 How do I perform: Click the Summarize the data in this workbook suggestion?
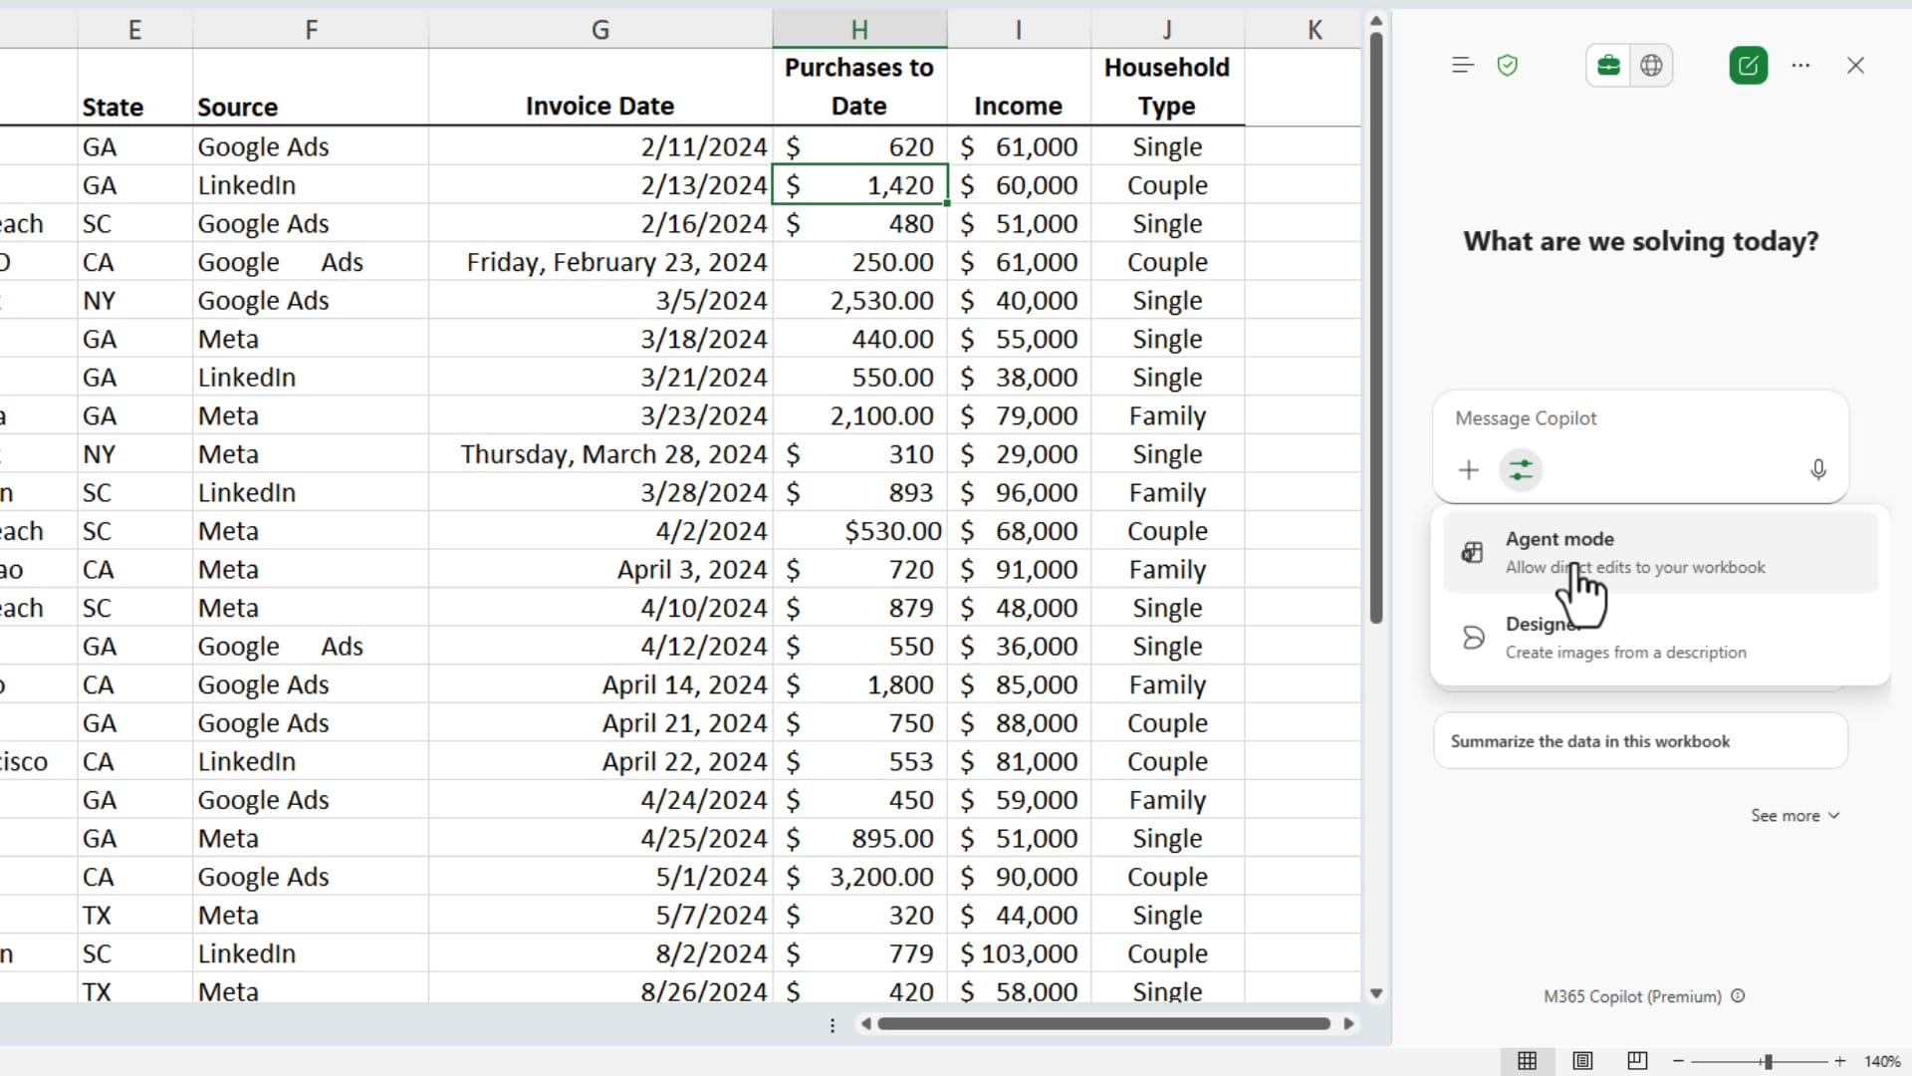pyautogui.click(x=1640, y=741)
